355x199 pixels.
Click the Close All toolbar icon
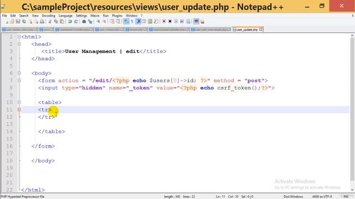pyautogui.click(x=36, y=22)
